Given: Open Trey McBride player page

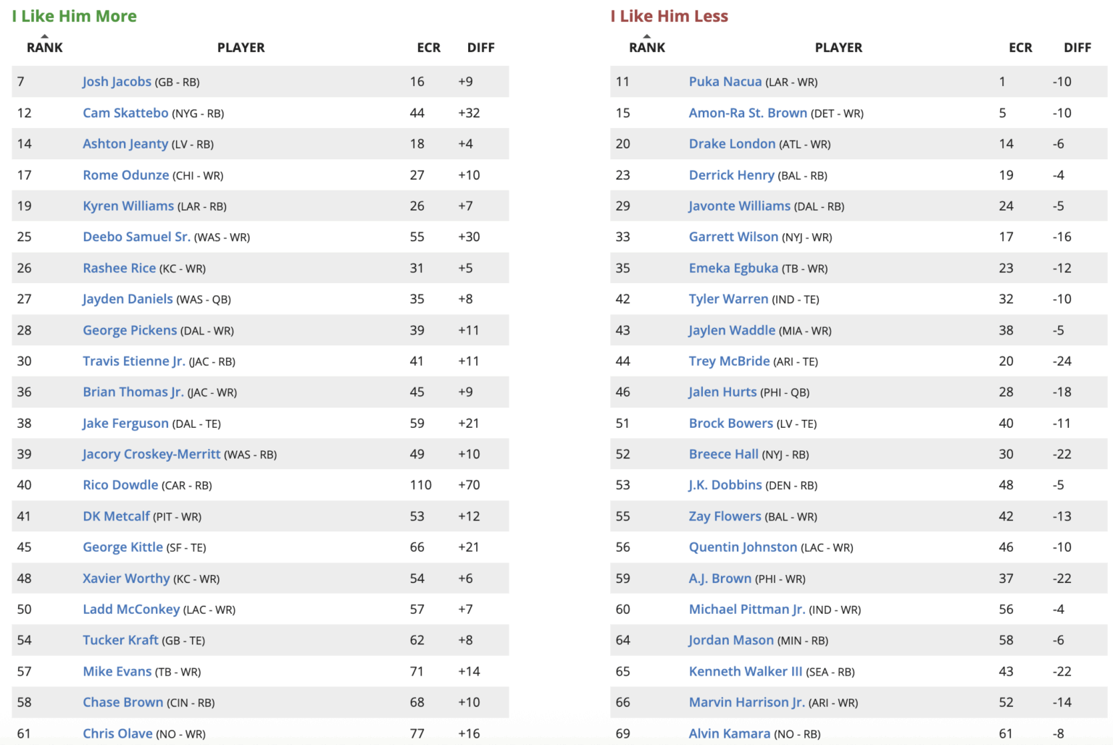Looking at the screenshot, I should pos(730,361).
